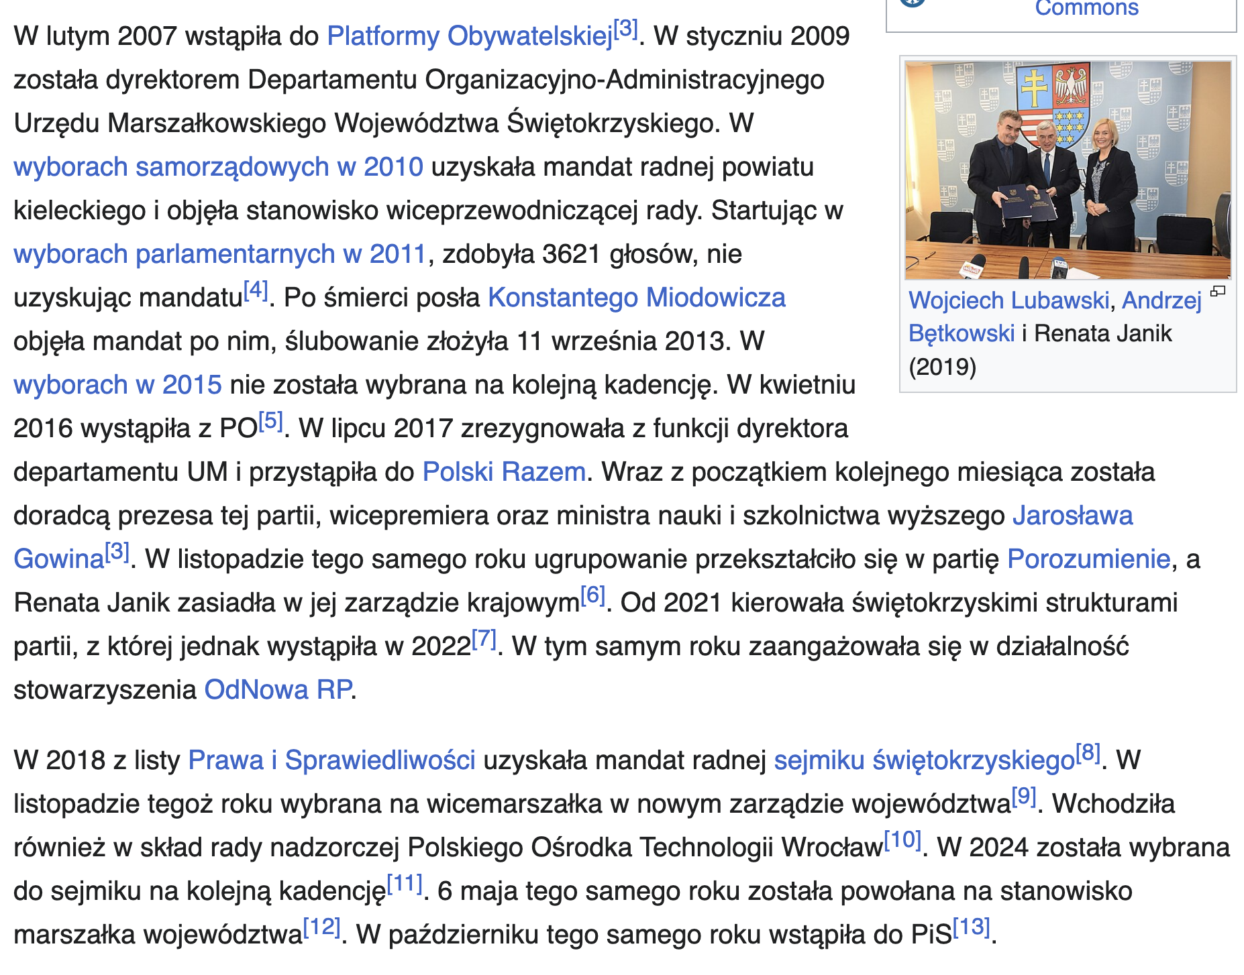The height and width of the screenshot is (975, 1244).
Task: Open the OdNowa RP link
Action: pyautogui.click(x=278, y=690)
